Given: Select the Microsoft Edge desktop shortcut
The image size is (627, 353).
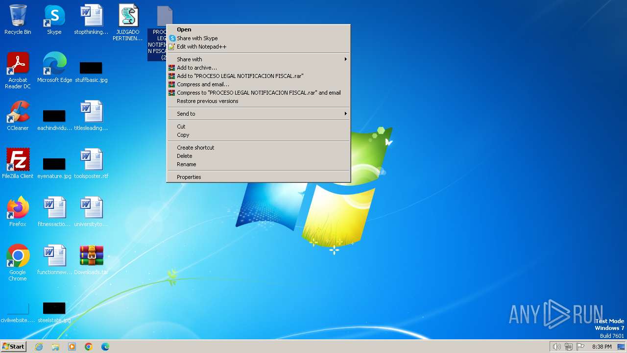Looking at the screenshot, I should coord(54,68).
